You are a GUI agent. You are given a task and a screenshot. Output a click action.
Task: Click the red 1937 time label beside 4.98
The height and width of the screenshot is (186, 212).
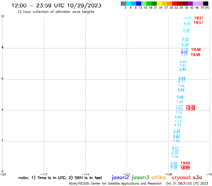[199, 18]
